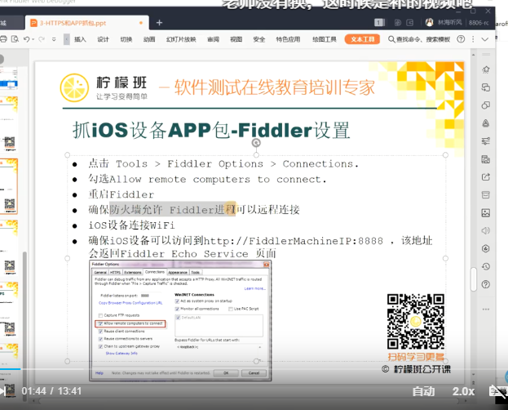The width and height of the screenshot is (508, 410).
Task: Redo the last undone action
Action: tap(42, 39)
